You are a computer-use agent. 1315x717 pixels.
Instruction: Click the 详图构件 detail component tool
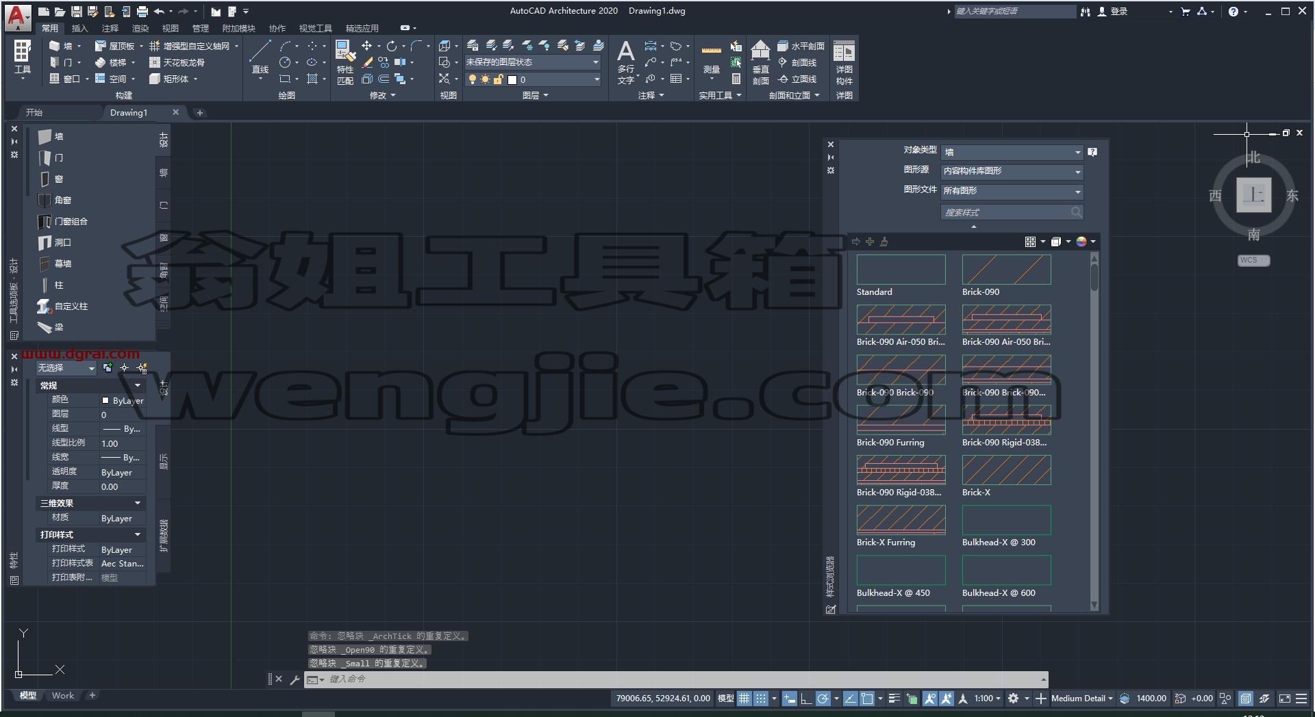[844, 63]
